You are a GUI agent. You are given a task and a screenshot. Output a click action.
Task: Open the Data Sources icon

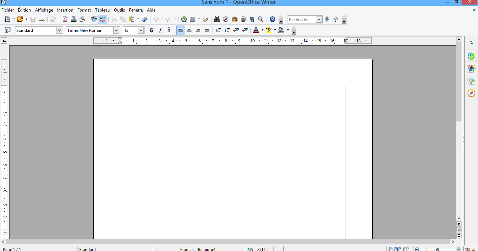[x=243, y=19]
